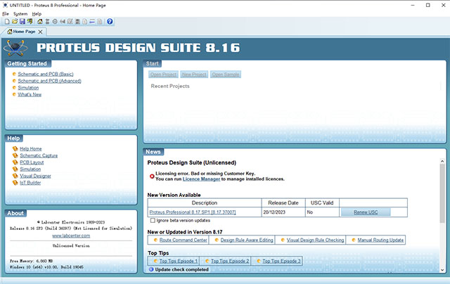Click the 'Unlicensed Version' text in About
This screenshot has width=450, height=284.
point(71,246)
